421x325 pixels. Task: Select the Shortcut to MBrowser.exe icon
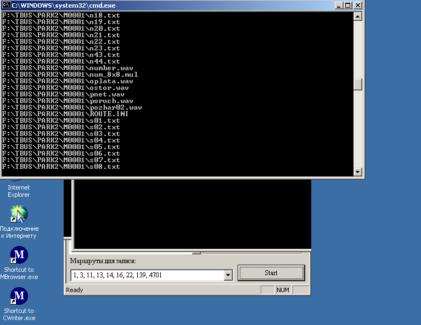[x=19, y=263]
